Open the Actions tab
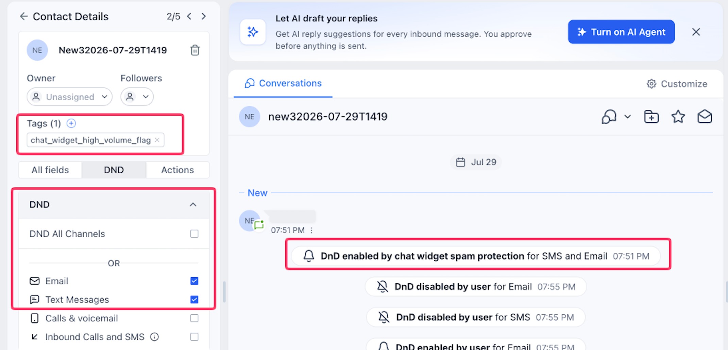 click(x=177, y=170)
